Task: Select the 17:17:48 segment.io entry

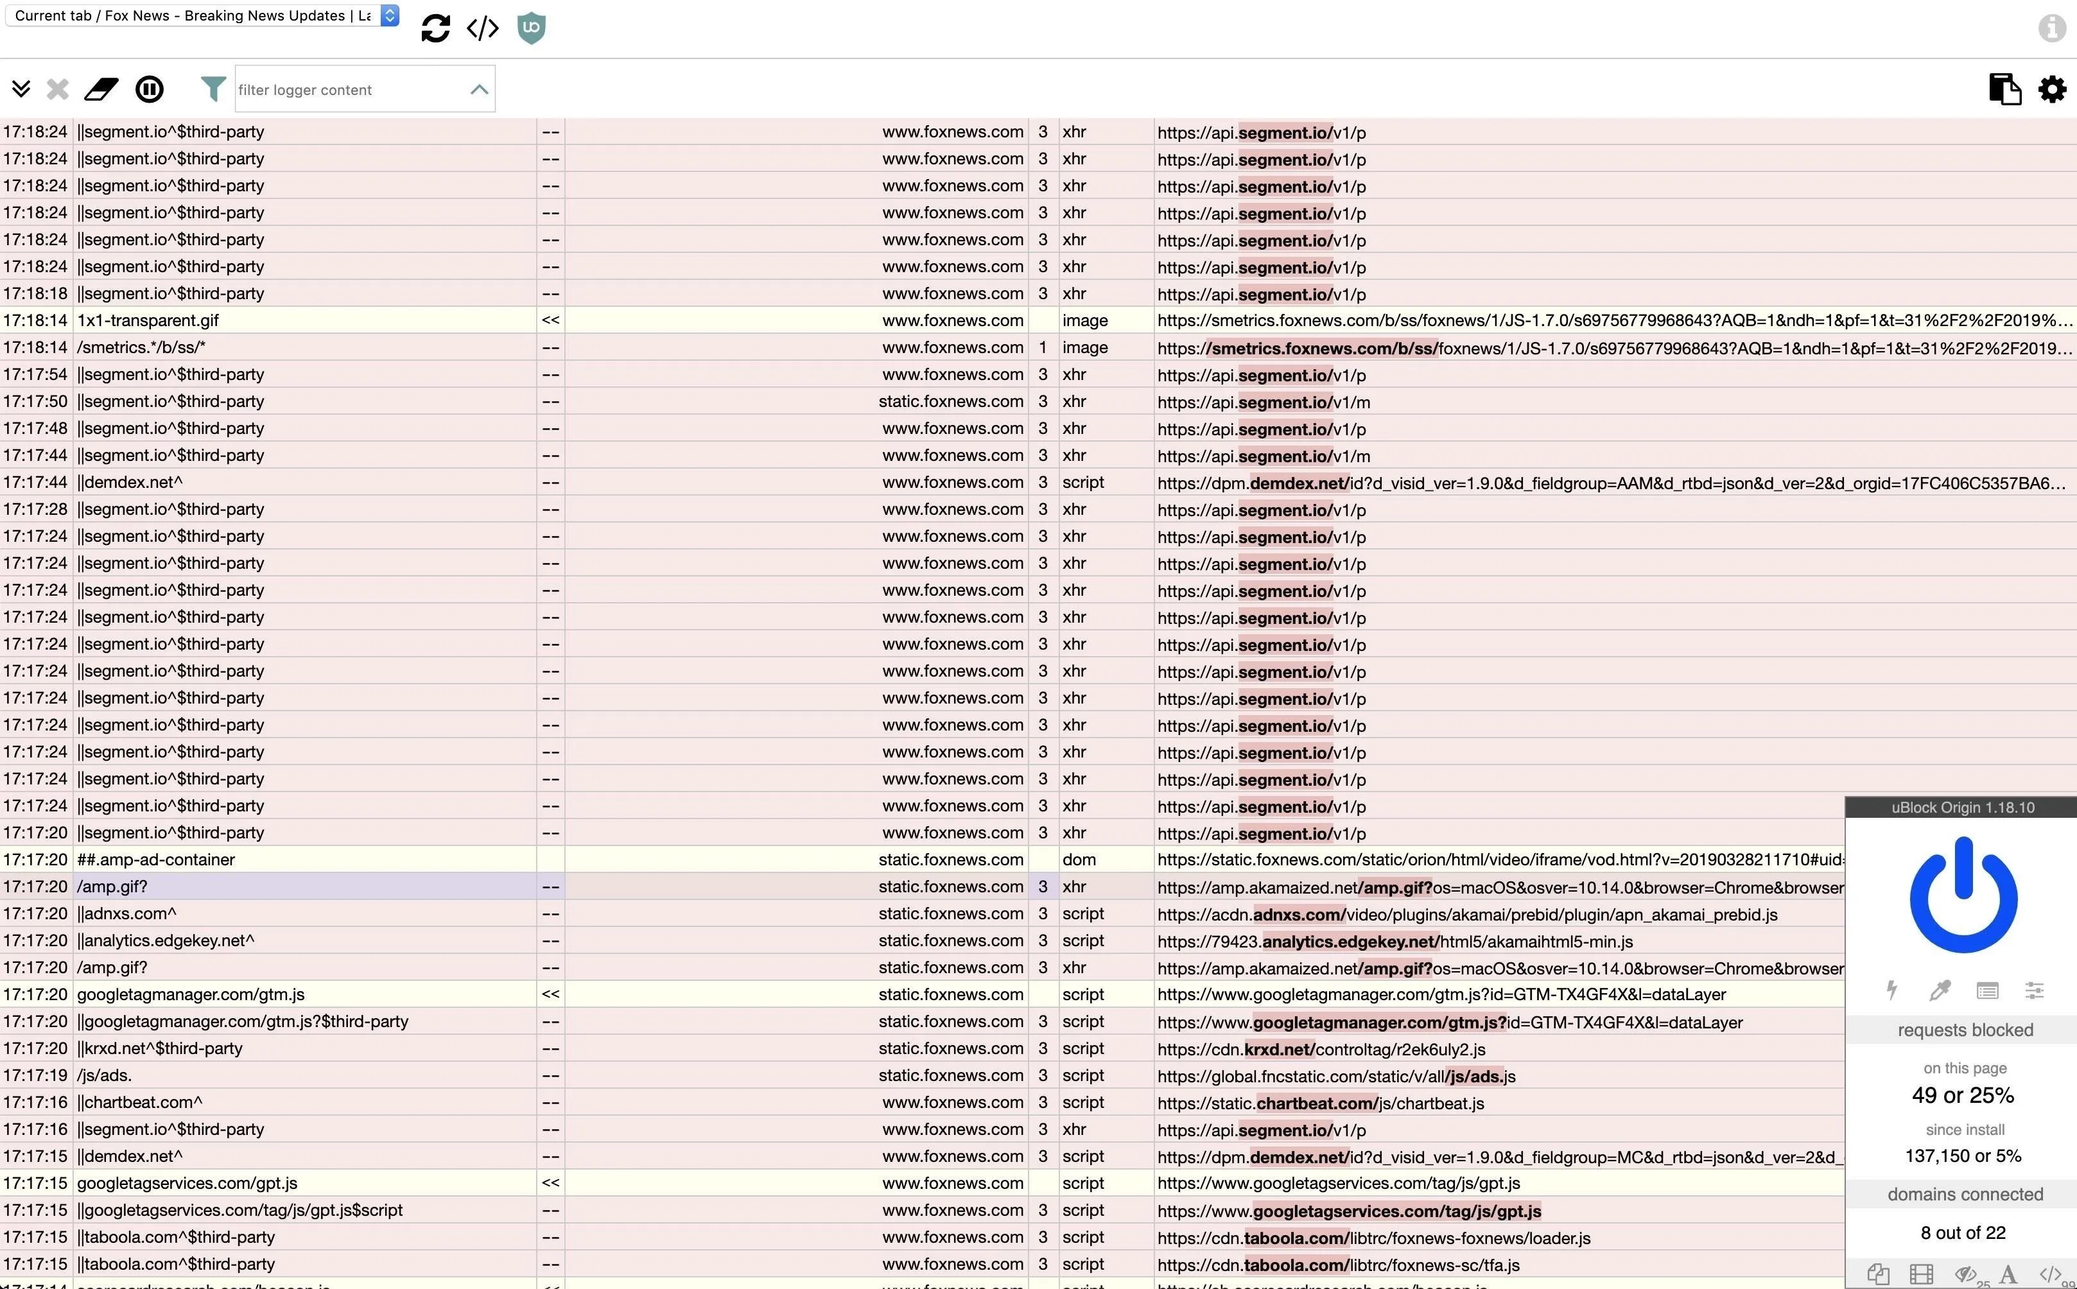Action: click(1039, 428)
